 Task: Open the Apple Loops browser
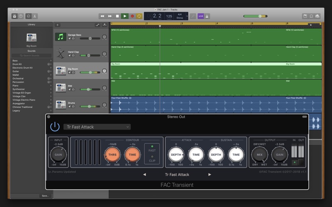pyautogui.click(x=311, y=16)
